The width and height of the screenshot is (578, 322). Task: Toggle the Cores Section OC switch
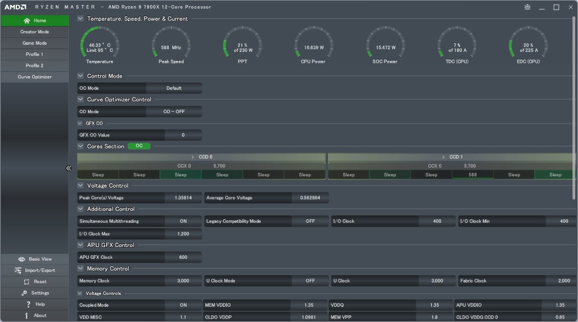(x=139, y=146)
